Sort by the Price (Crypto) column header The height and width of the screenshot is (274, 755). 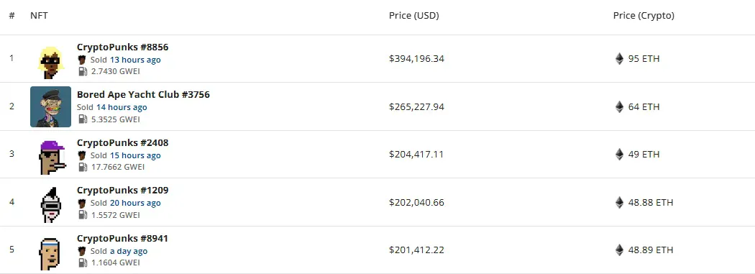[x=644, y=15]
